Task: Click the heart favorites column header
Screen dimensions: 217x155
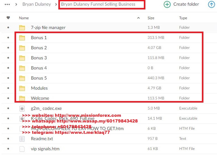Action: pos(8,18)
